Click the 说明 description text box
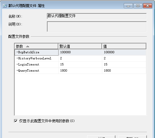The image size is (155, 138). (97, 26)
